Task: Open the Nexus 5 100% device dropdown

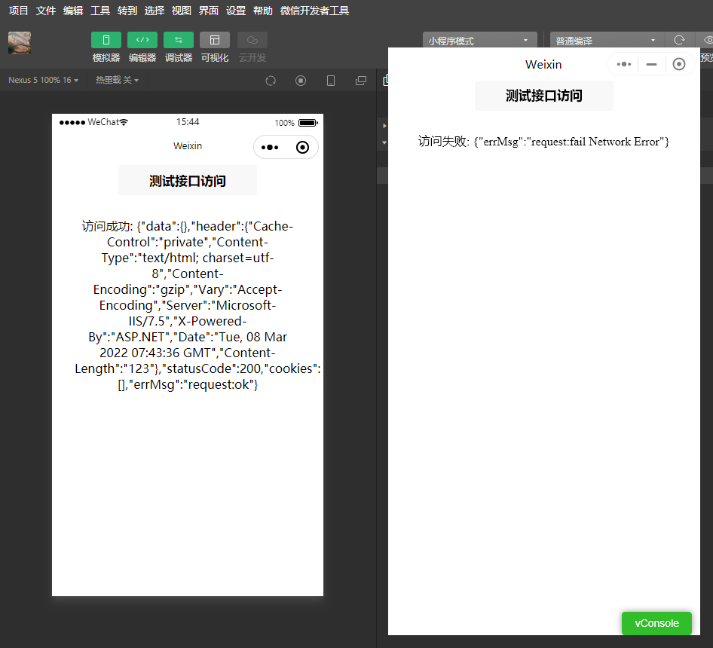Action: coord(43,80)
